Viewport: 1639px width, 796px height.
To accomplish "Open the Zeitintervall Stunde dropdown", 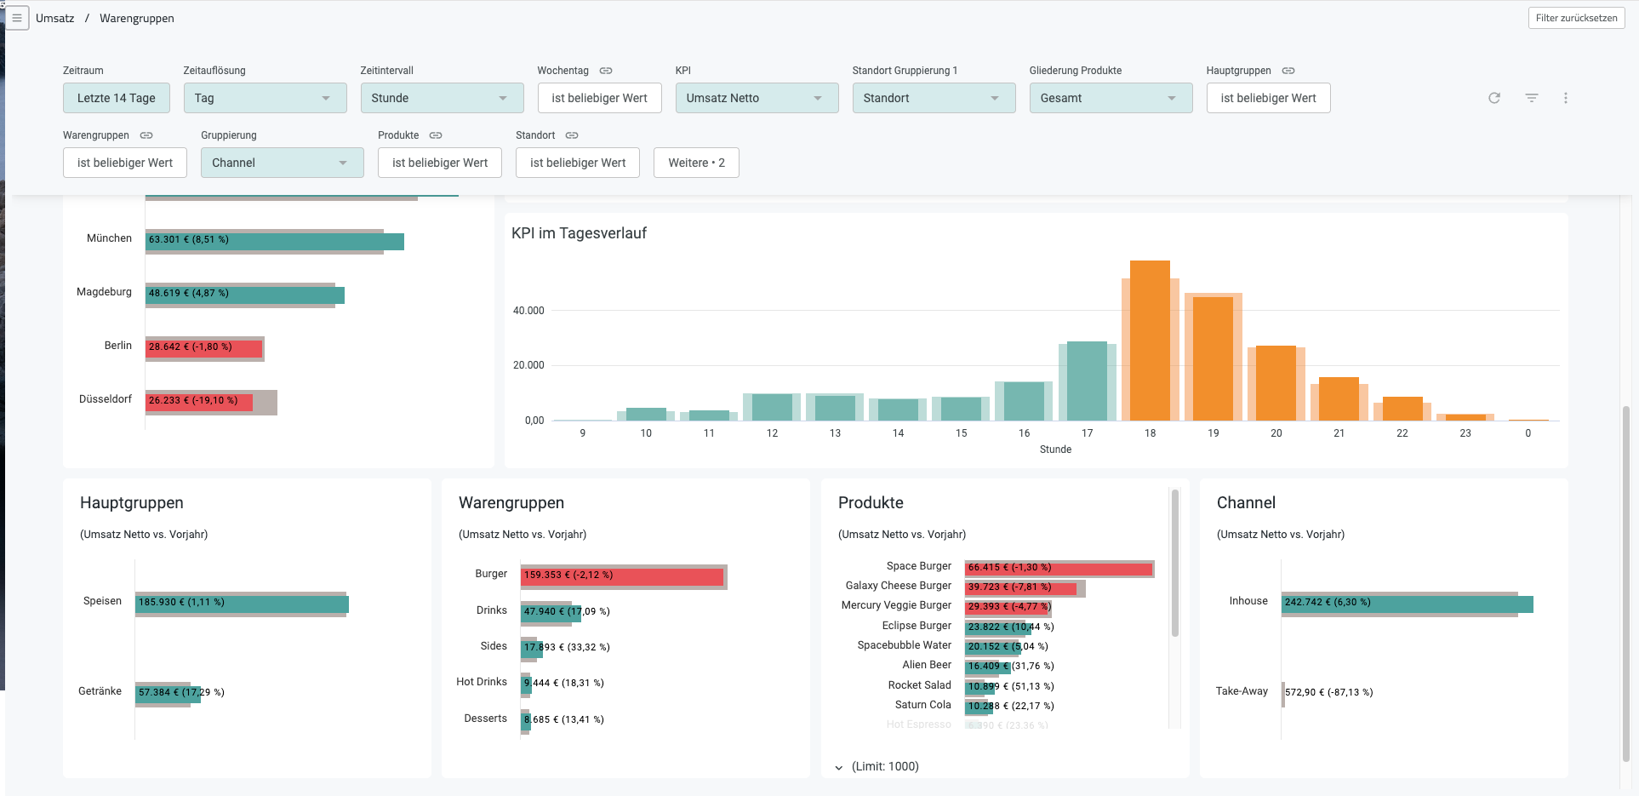I will [443, 98].
